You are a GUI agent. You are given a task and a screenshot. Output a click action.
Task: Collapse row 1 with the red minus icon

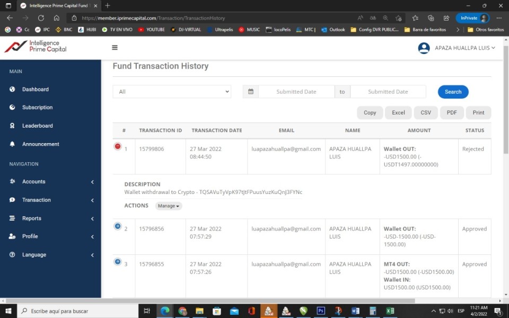pos(118,146)
